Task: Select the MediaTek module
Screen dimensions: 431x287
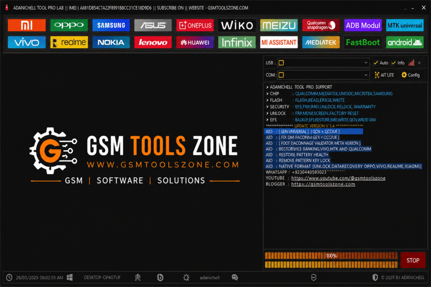Action: [321, 43]
